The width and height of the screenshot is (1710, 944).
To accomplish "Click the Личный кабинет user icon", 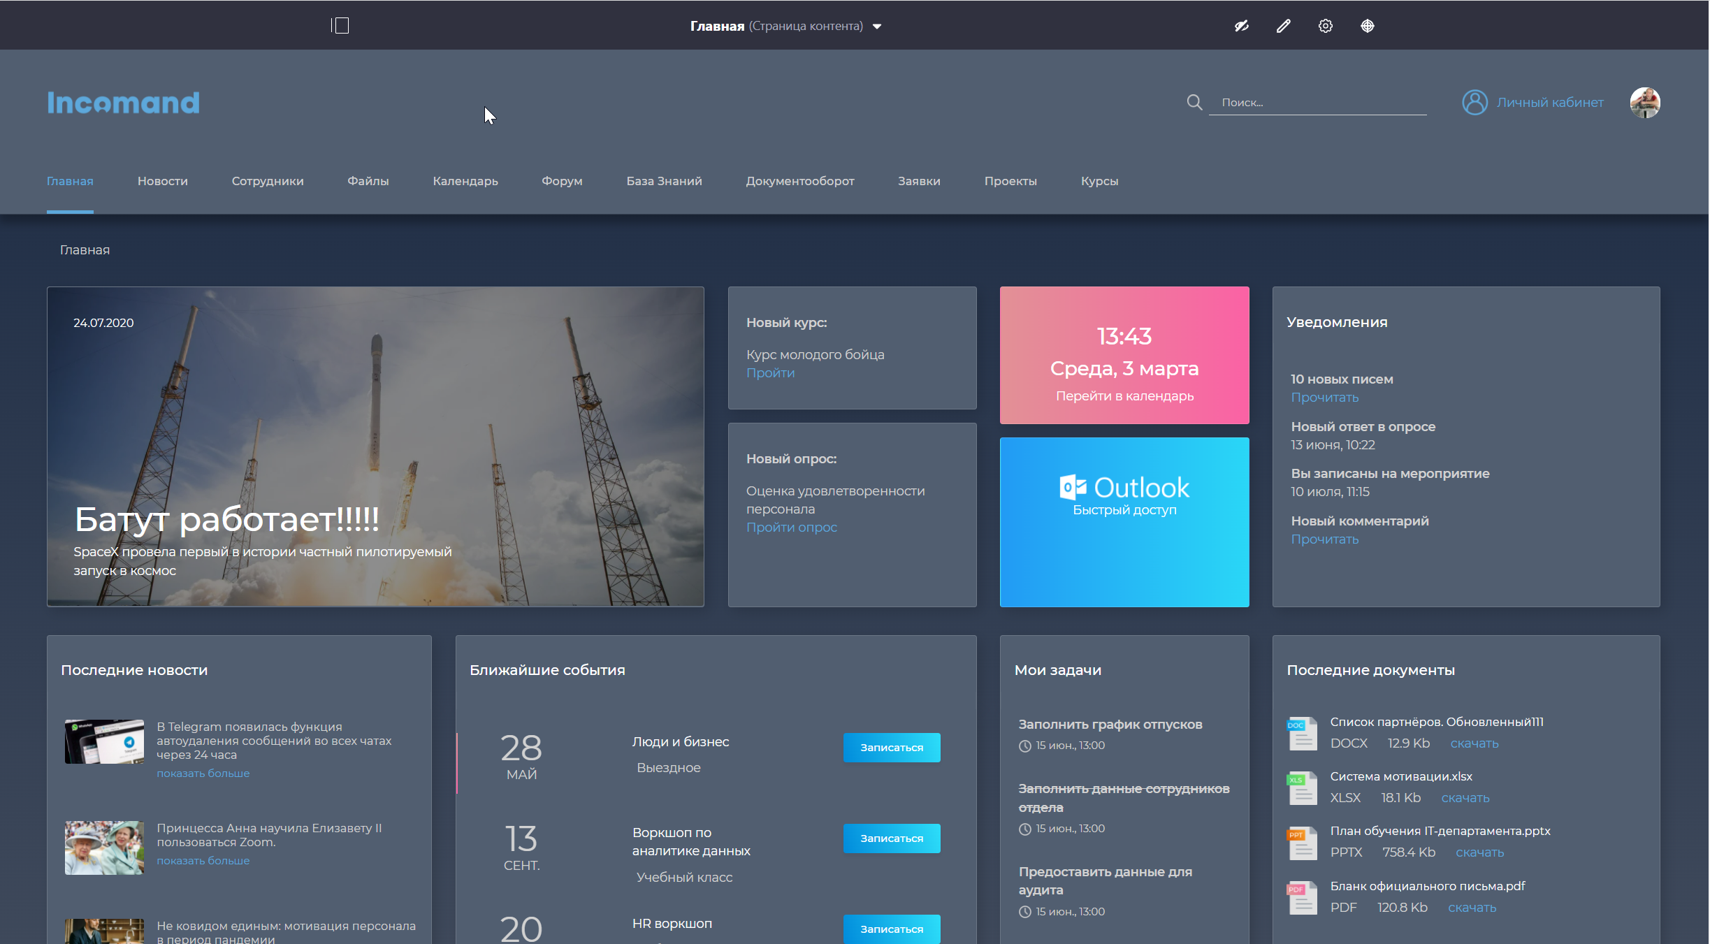I will point(1474,102).
